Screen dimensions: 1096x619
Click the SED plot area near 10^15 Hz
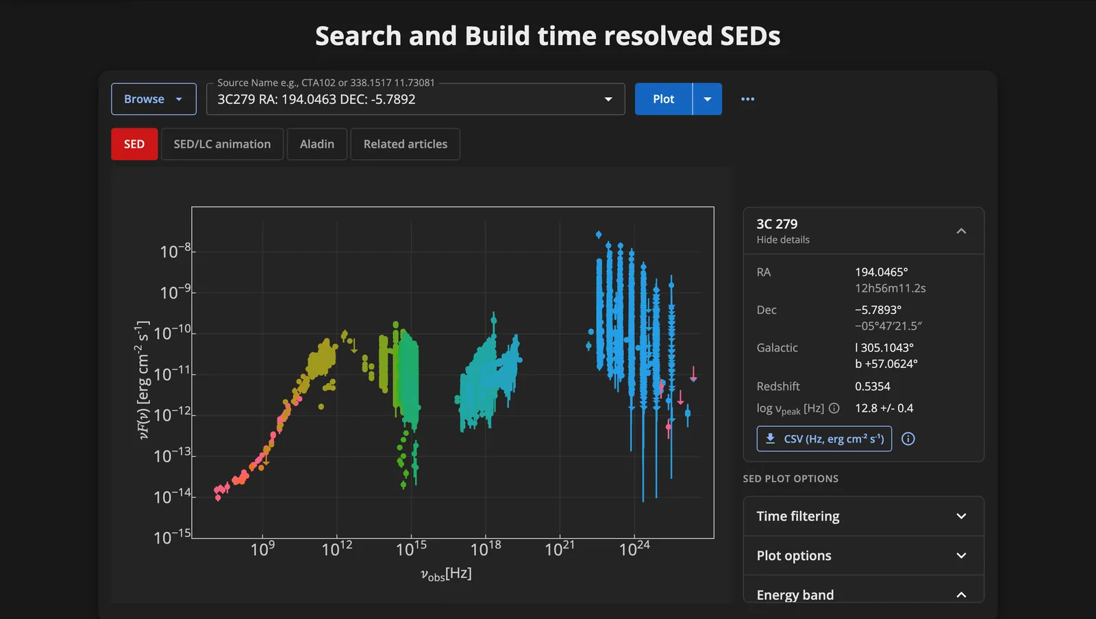[411, 373]
